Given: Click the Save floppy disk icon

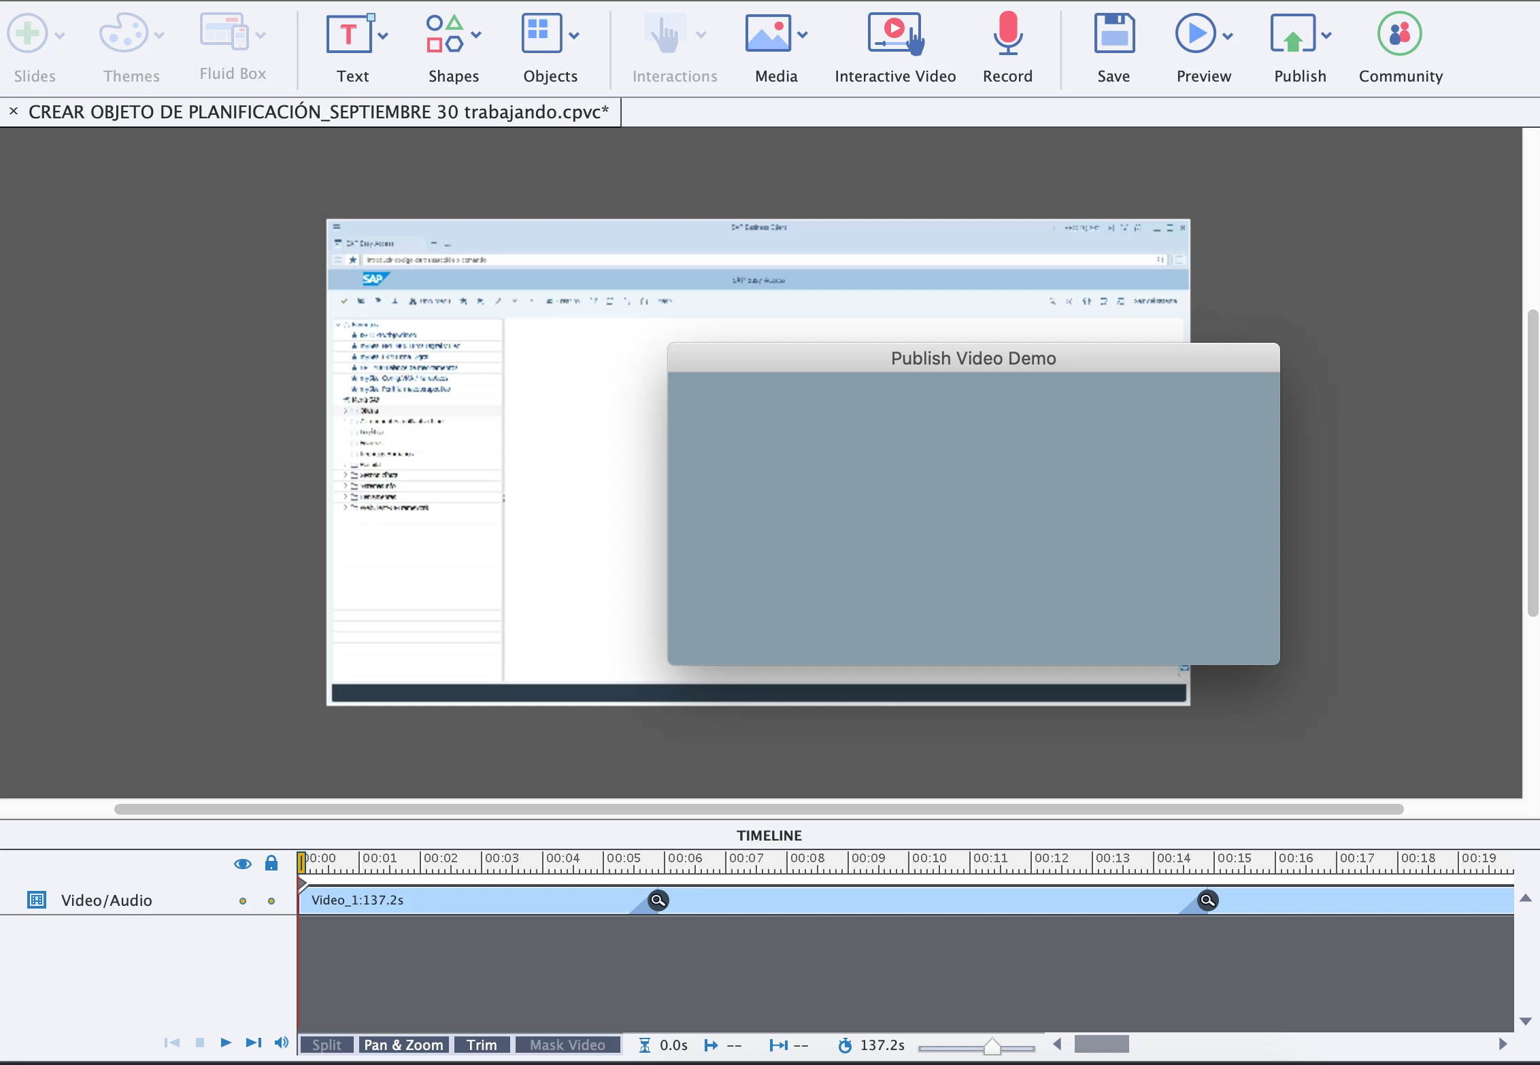Looking at the screenshot, I should click(x=1114, y=34).
